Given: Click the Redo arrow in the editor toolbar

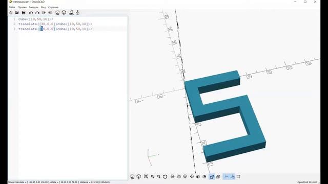Looking at the screenshot, I should [37, 13].
